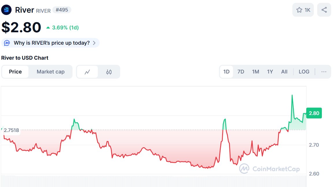The width and height of the screenshot is (334, 187).
Task: Toggle LOG scale on chart
Action: coord(304,72)
